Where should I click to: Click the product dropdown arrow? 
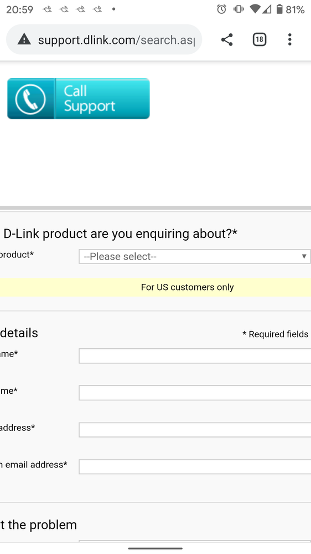point(304,257)
